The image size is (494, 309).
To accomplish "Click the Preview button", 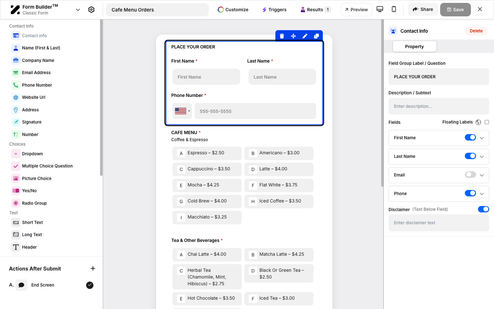I will (356, 10).
